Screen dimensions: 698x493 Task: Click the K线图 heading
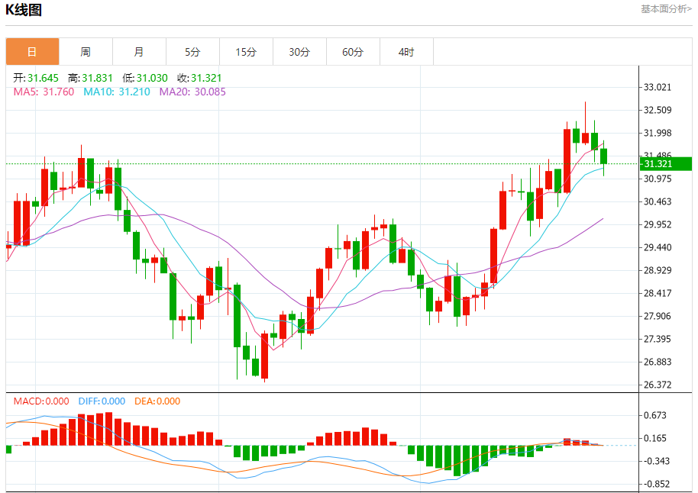tap(24, 10)
